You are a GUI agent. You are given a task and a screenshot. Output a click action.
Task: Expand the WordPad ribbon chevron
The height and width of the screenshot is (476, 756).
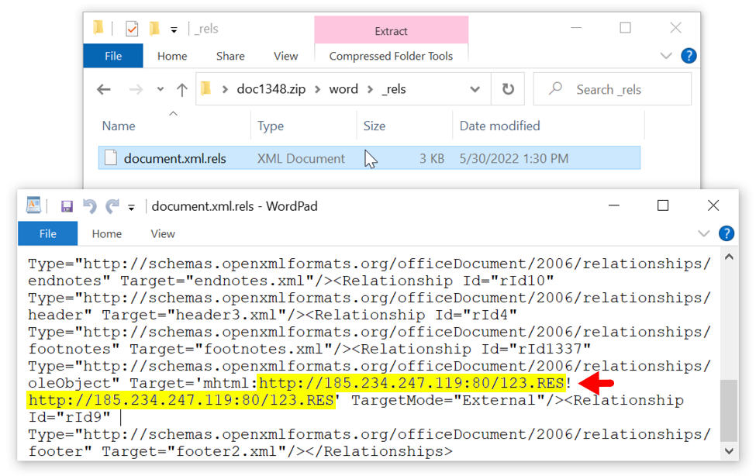704,234
